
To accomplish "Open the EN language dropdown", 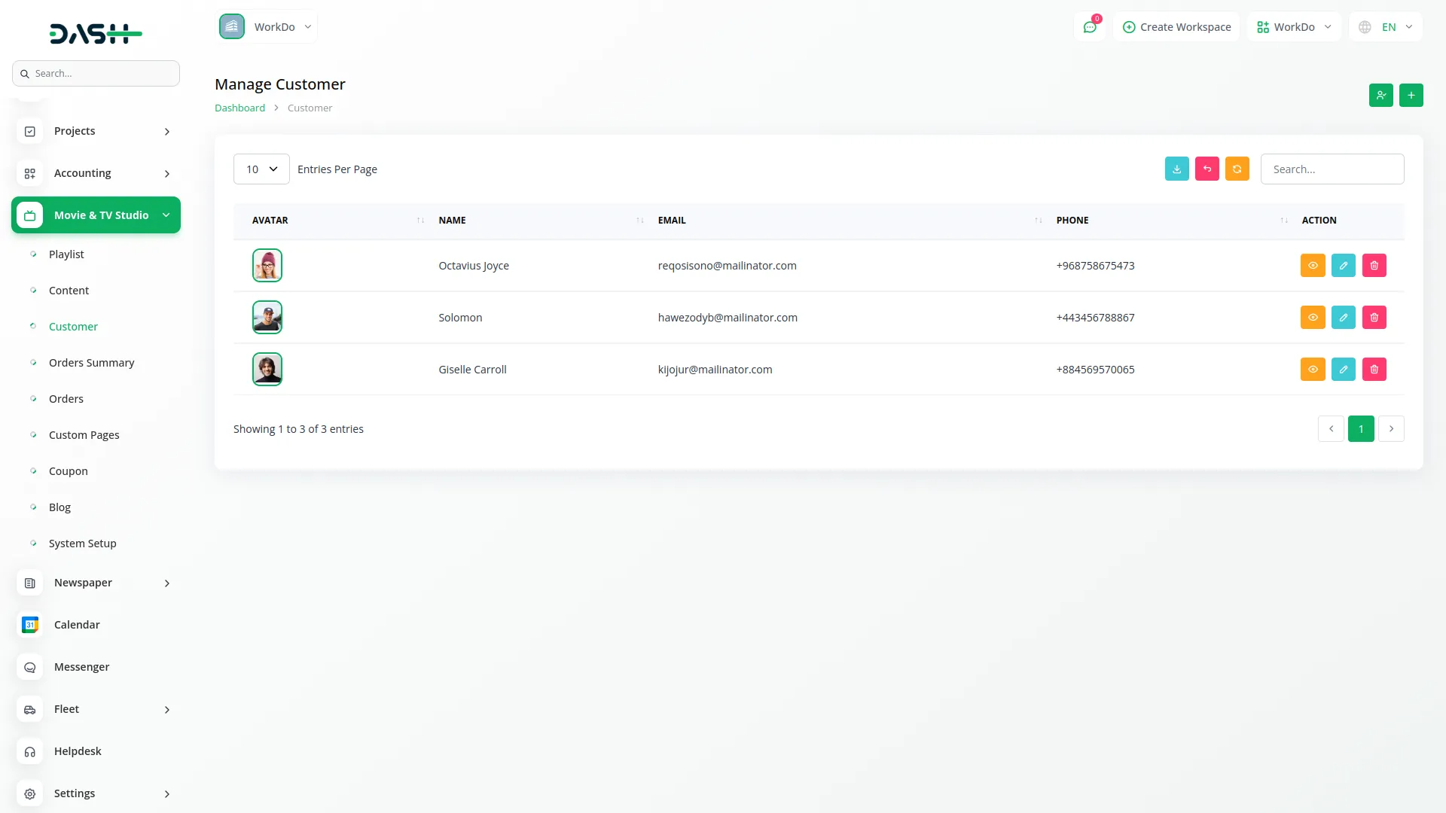I will tap(1387, 27).
